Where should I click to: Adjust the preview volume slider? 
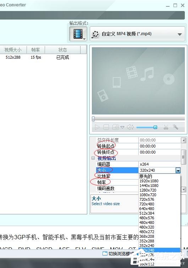pyautogui.click(x=147, y=127)
